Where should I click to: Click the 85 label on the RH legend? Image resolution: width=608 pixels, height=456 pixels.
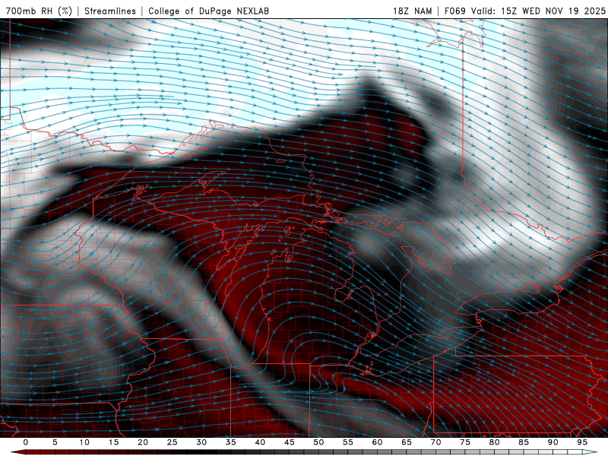coord(523,442)
